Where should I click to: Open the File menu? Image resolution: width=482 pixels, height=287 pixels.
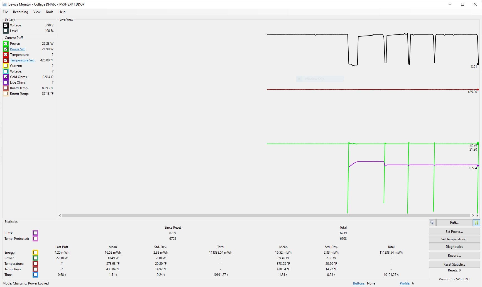pos(5,12)
